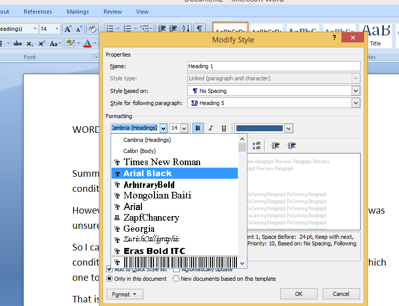Click the Bullets list icon in ribbon
This screenshot has height=306, width=399.
point(110,28)
